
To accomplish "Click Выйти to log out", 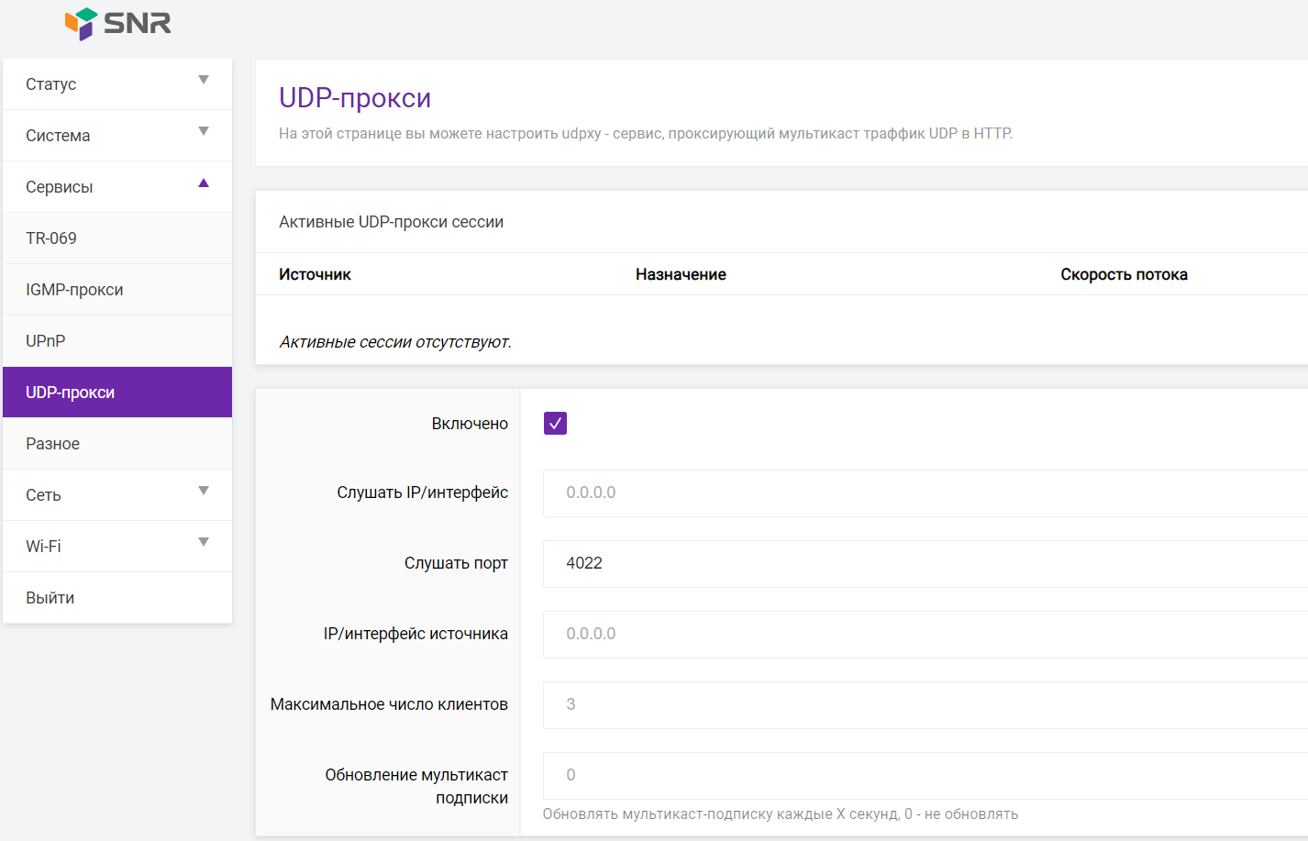I will point(50,598).
